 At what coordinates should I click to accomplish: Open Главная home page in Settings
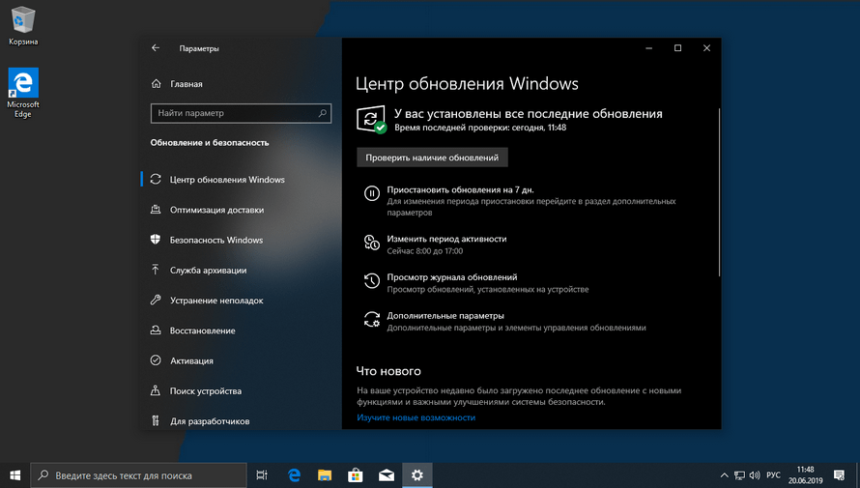coord(186,84)
